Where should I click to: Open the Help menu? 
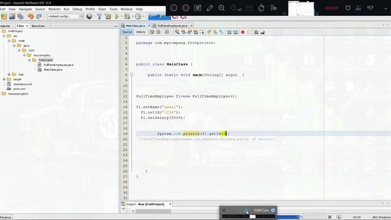(139, 9)
